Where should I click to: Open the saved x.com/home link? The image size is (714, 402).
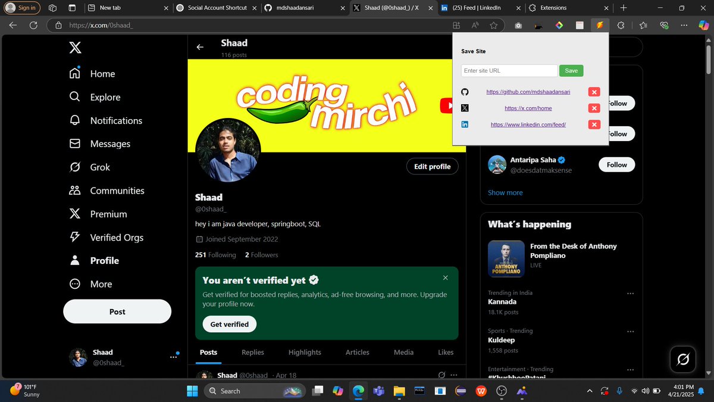click(x=528, y=108)
